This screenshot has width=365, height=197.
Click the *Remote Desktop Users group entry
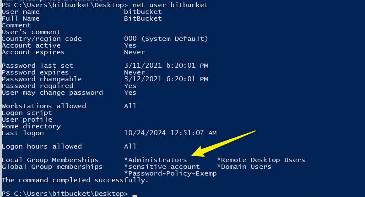260,160
